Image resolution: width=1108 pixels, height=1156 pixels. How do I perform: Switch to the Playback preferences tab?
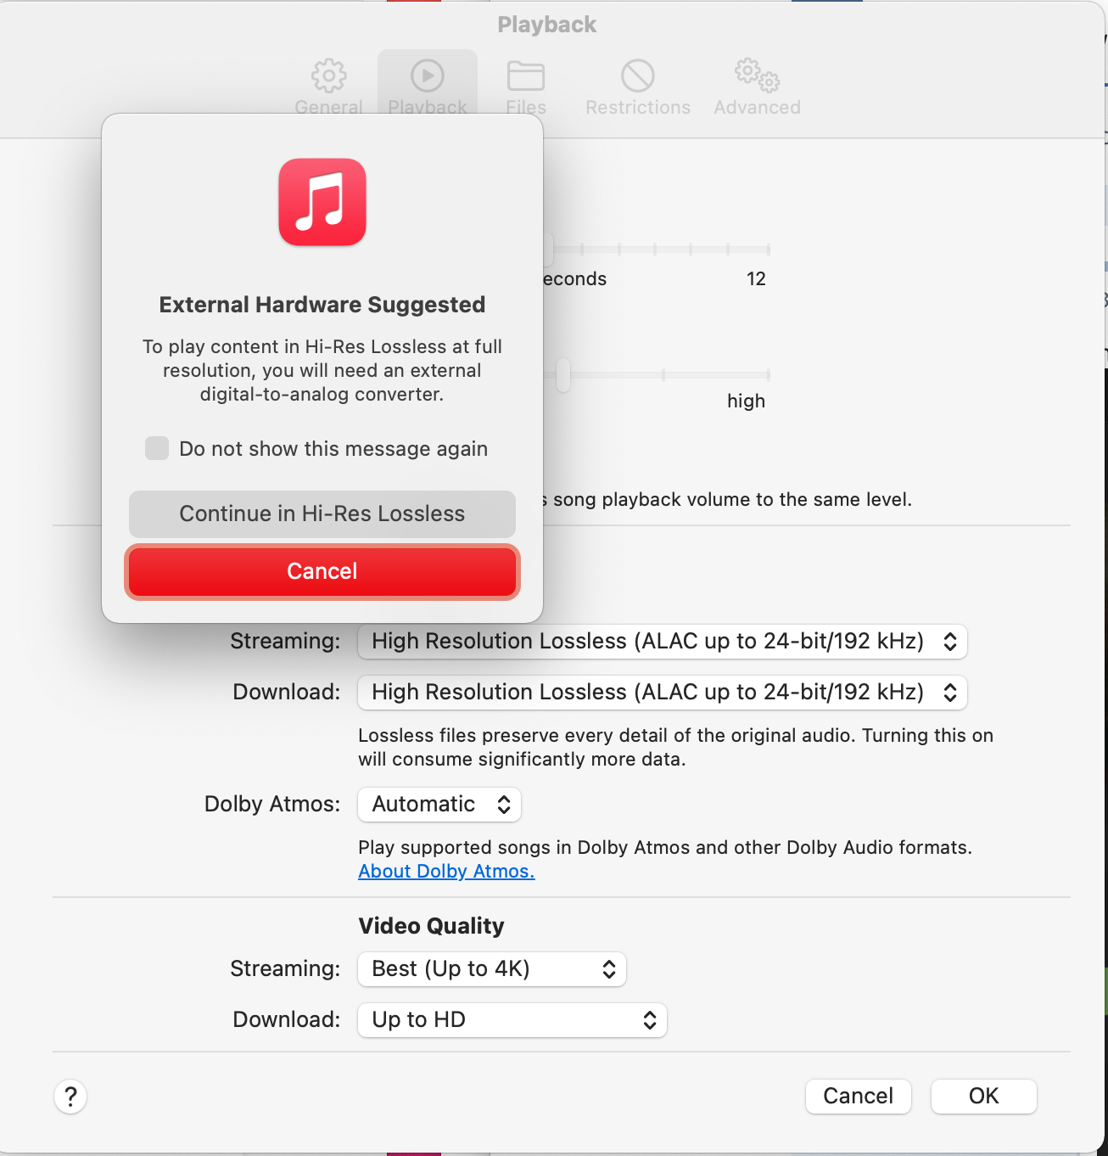(428, 87)
